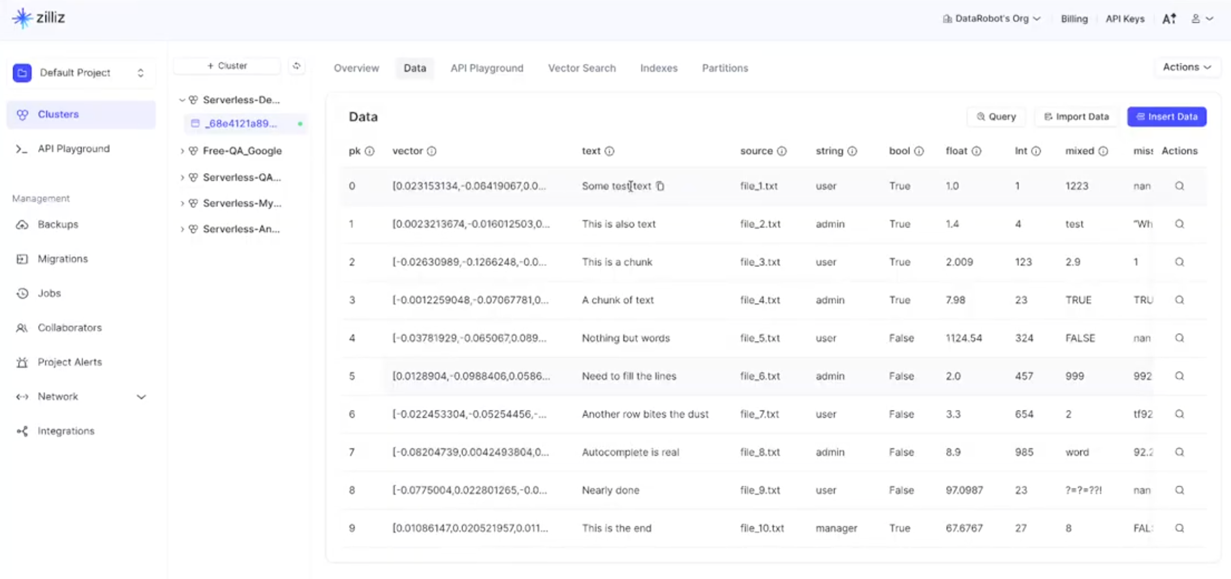The height and width of the screenshot is (579, 1231).
Task: Click the refresh clusters icon
Action: [x=296, y=66]
